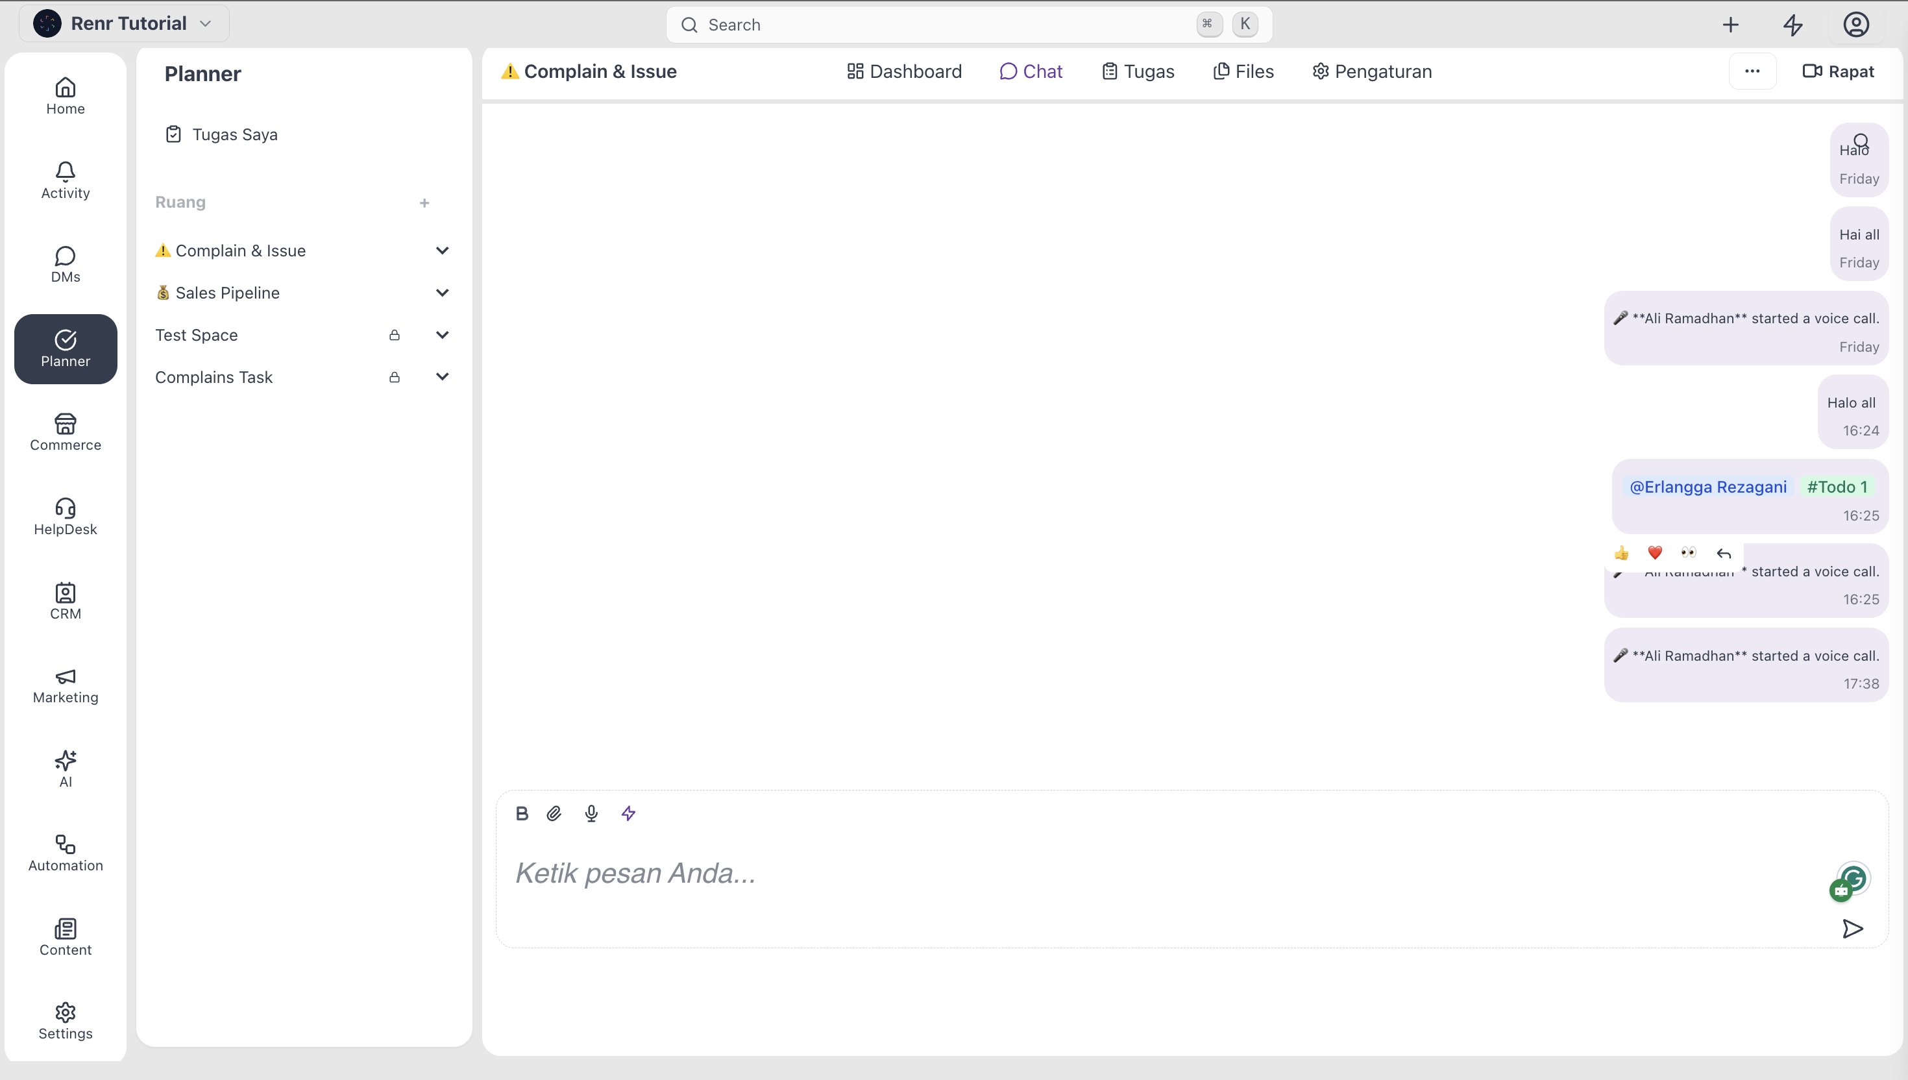
Task: Click the plus icon in top bar
Action: [x=1730, y=25]
